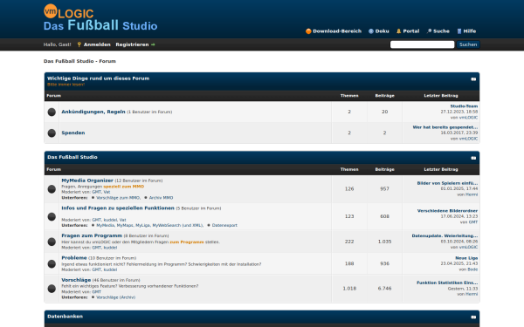Open subforum Datenexport
The image size is (524, 327).
[x=224, y=226]
